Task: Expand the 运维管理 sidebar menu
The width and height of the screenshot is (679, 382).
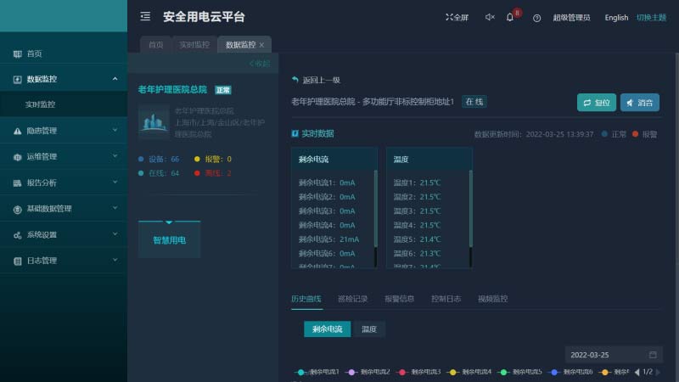Action: click(64, 156)
